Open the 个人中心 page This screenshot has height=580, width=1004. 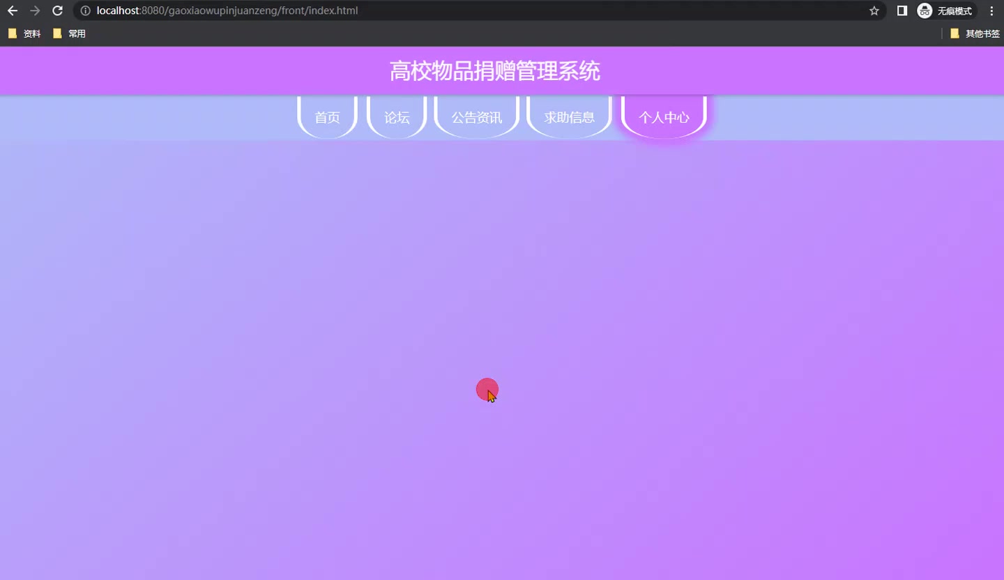click(x=664, y=117)
